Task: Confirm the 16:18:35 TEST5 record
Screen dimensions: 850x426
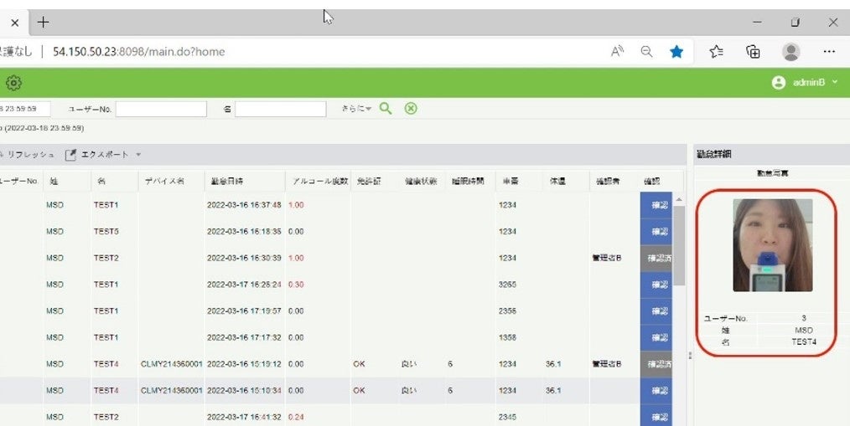Action: (656, 232)
